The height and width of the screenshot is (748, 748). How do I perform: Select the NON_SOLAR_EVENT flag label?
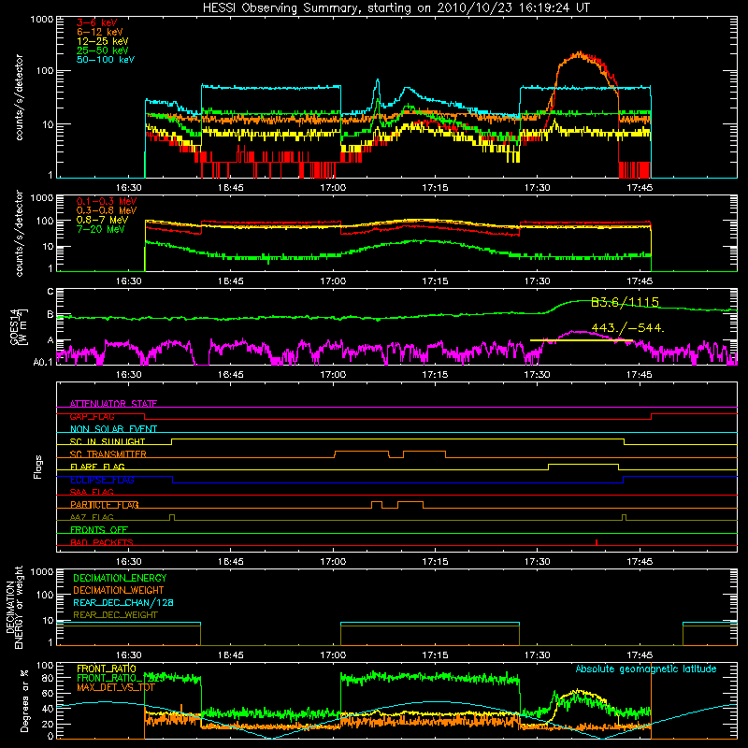click(x=113, y=429)
